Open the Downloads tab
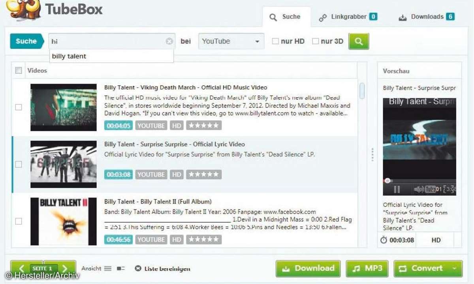The image size is (474, 284). coord(427,17)
